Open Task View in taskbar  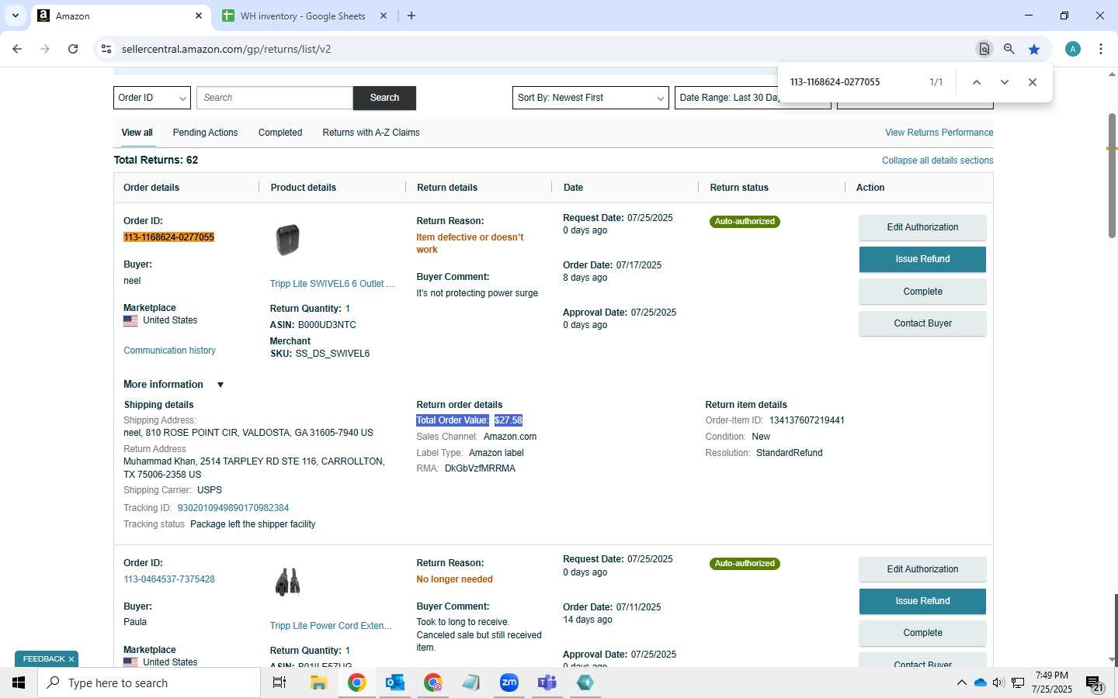tap(279, 682)
